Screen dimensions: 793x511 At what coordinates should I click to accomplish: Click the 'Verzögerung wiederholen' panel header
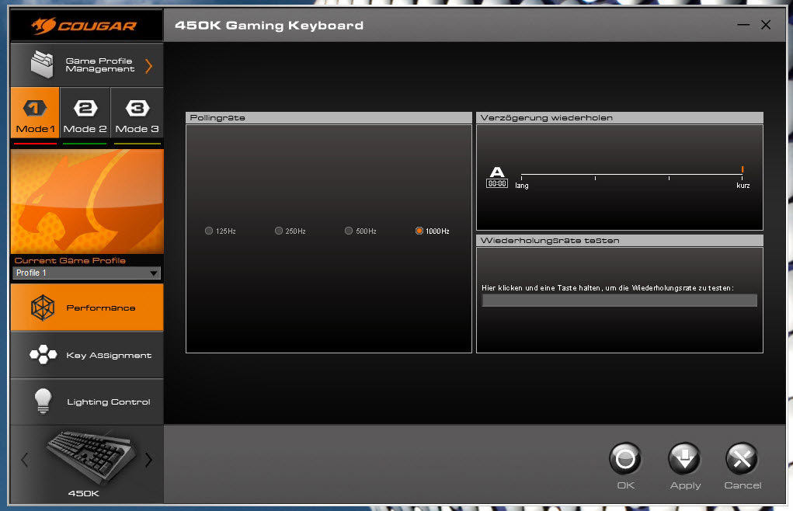620,118
